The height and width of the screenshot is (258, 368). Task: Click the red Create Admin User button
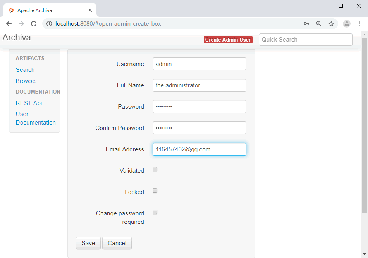[228, 40]
